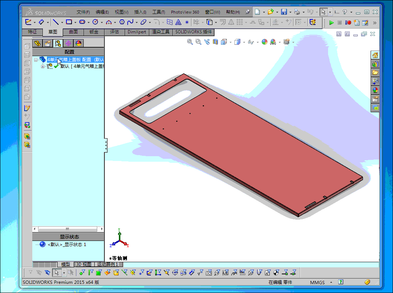Open the File Explorer task pane folder
This screenshot has width=393, height=293.
[375, 73]
